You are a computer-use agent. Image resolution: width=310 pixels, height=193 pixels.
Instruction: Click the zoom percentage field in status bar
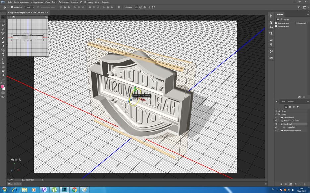(x=11, y=180)
